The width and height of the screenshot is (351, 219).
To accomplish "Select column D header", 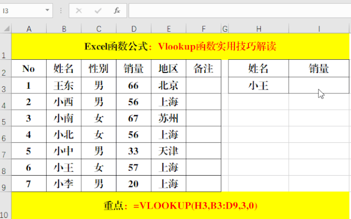I will coord(133,29).
